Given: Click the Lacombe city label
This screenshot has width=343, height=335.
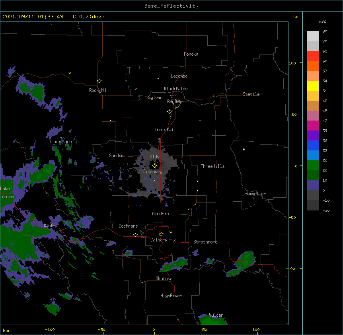Looking at the screenshot, I should 179,76.
